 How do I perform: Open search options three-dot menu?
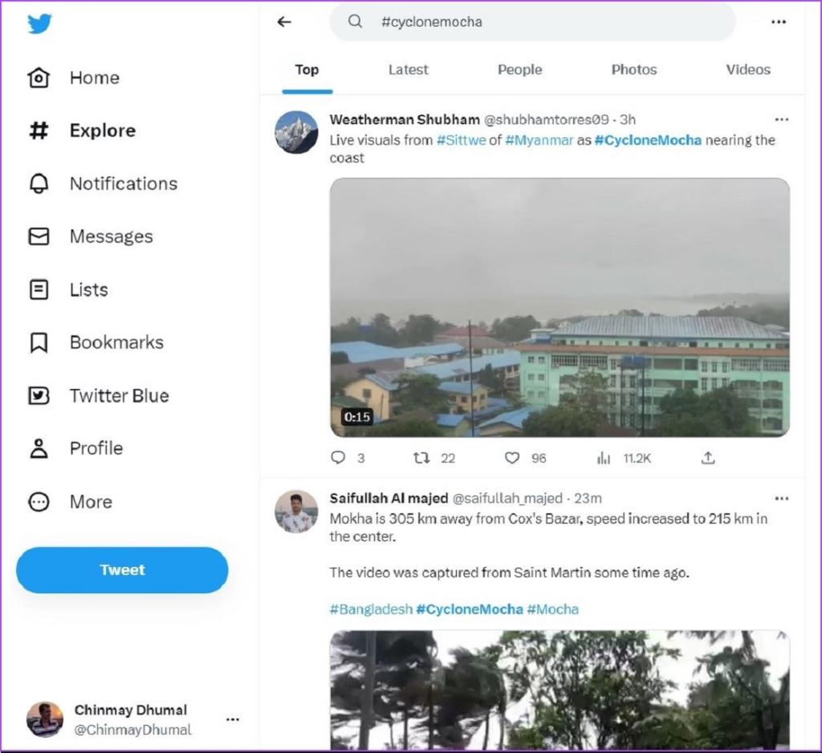pos(779,22)
